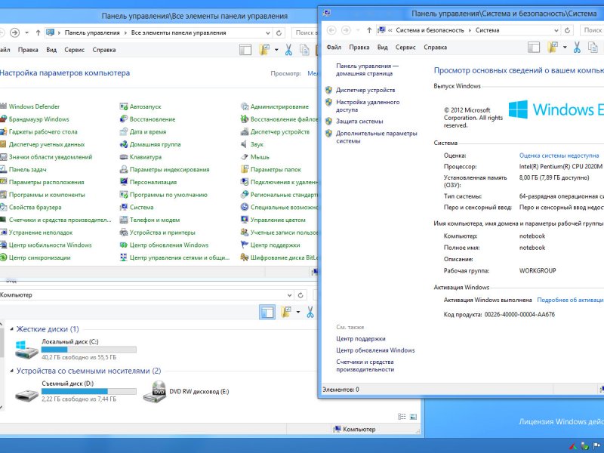This screenshot has width=604, height=453.
Task: Click Система и безопасность breadcrumb
Action: (430, 30)
